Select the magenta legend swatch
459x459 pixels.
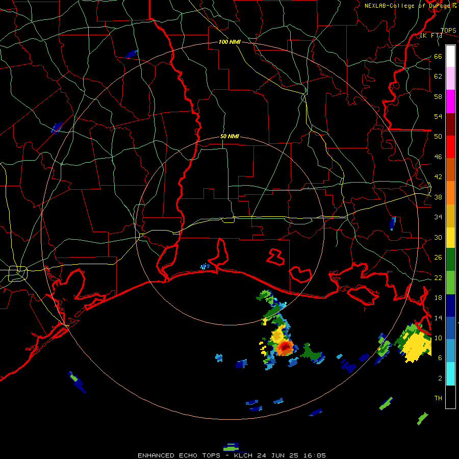coord(450,101)
